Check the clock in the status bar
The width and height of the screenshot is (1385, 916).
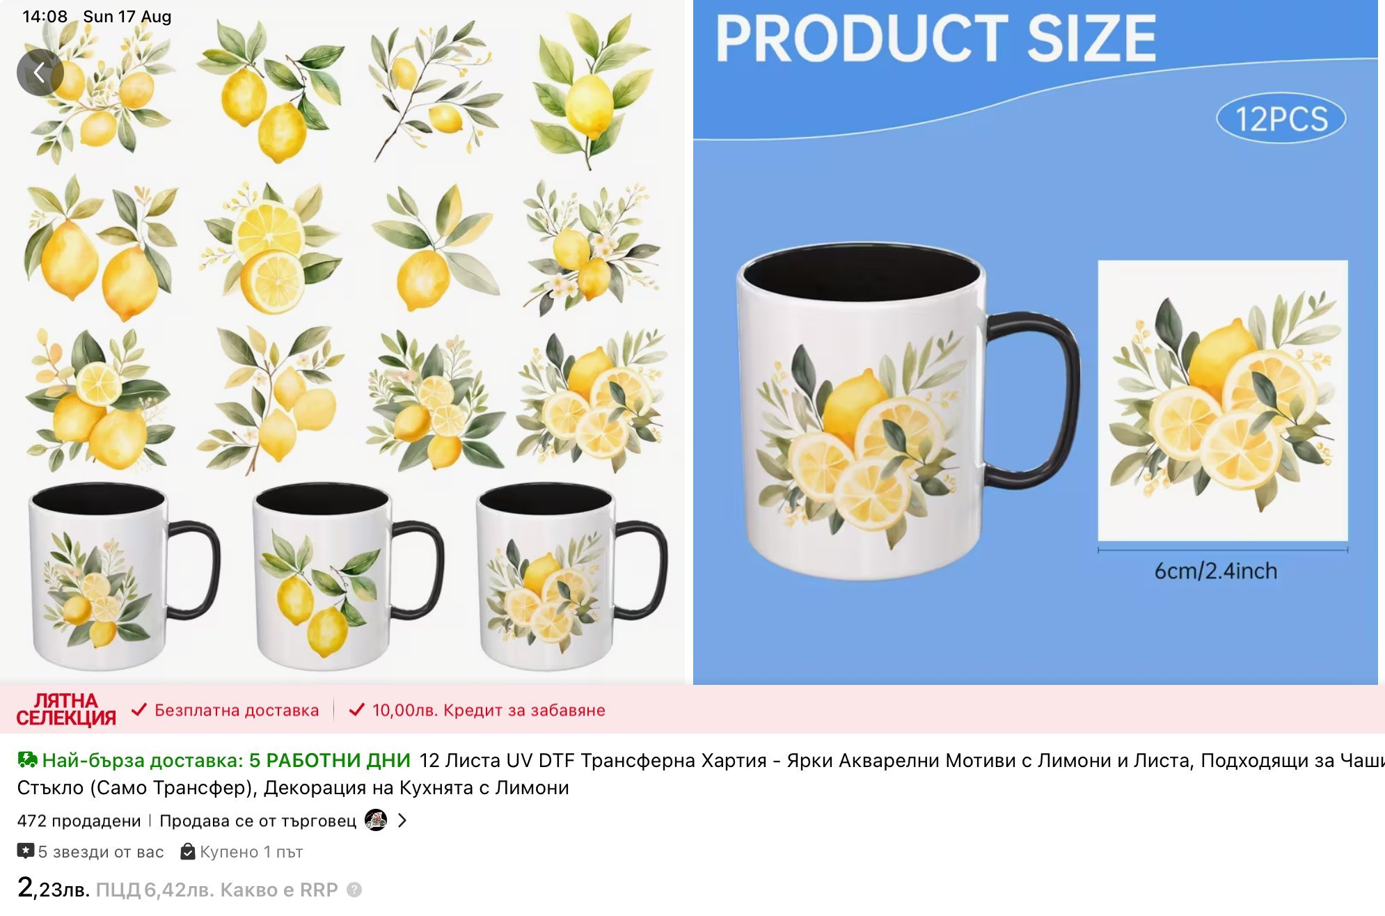[45, 16]
